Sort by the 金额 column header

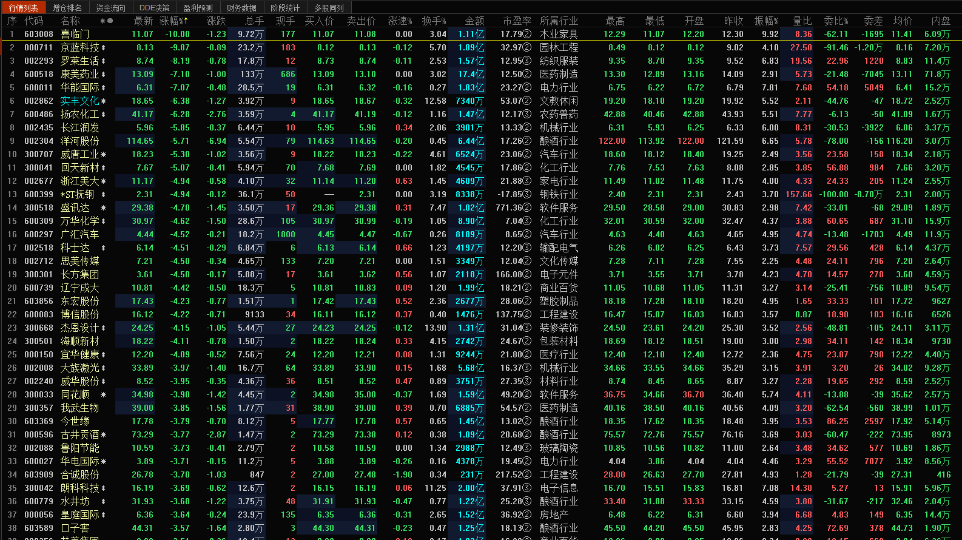475,21
